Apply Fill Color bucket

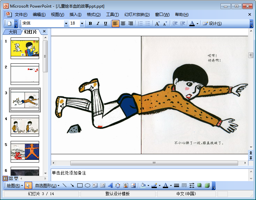pos(143,185)
